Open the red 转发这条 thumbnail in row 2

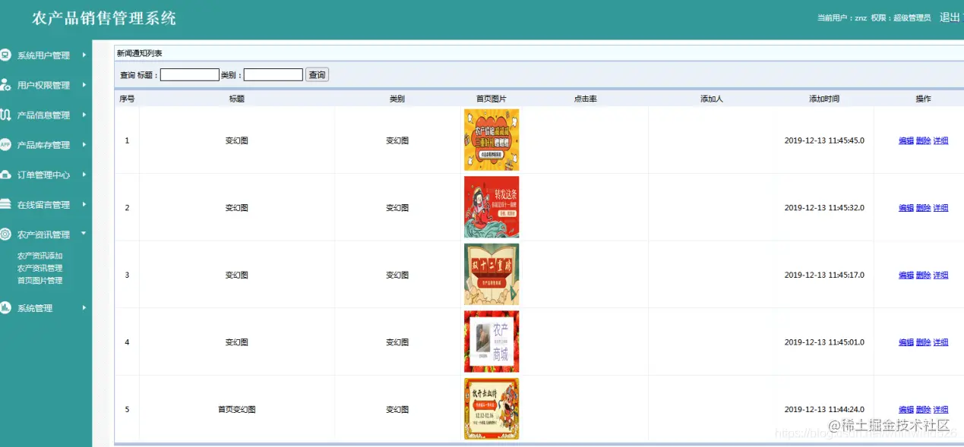(x=491, y=207)
